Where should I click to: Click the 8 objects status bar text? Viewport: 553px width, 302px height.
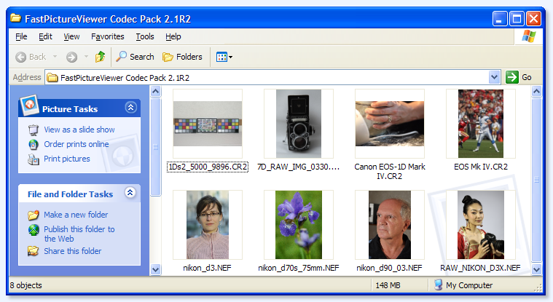coord(26,285)
